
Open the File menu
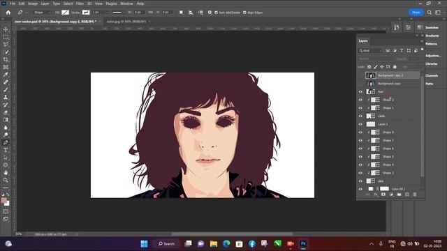click(x=13, y=3)
